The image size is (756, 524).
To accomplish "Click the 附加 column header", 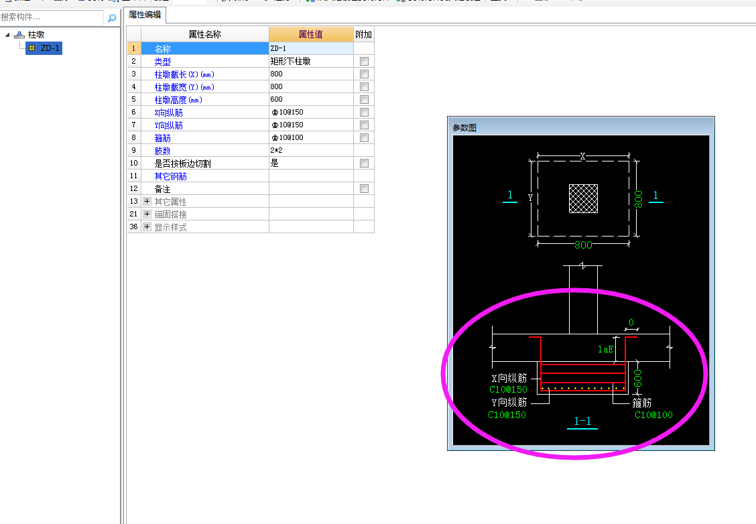I will pos(363,34).
